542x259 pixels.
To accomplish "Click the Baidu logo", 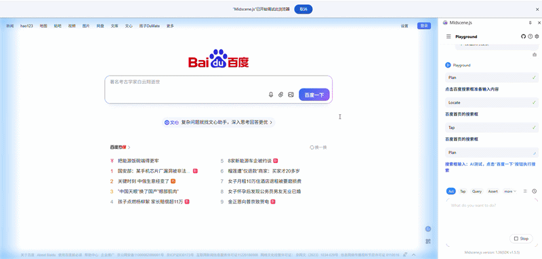I will [x=218, y=58].
